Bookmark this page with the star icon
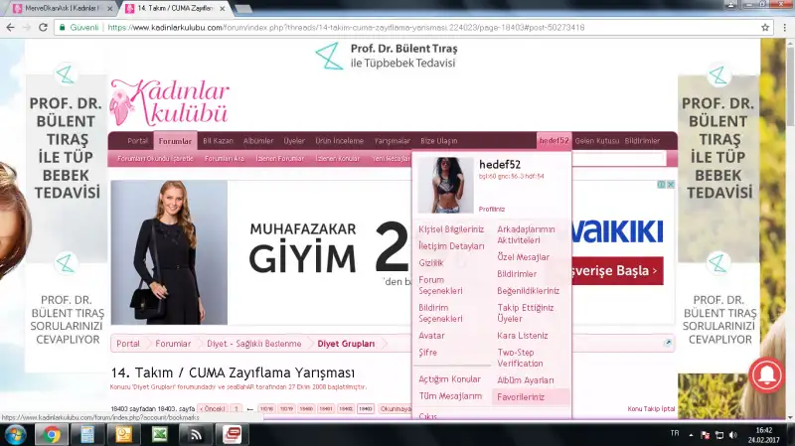795x446 pixels. point(765,27)
